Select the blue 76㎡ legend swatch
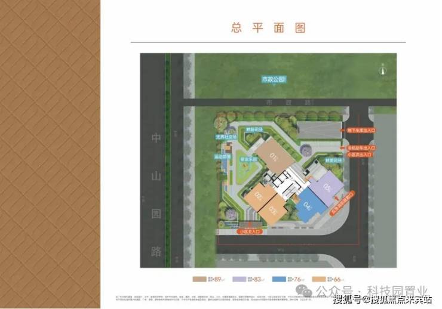This screenshot has height=309, width=442. (x=279, y=279)
